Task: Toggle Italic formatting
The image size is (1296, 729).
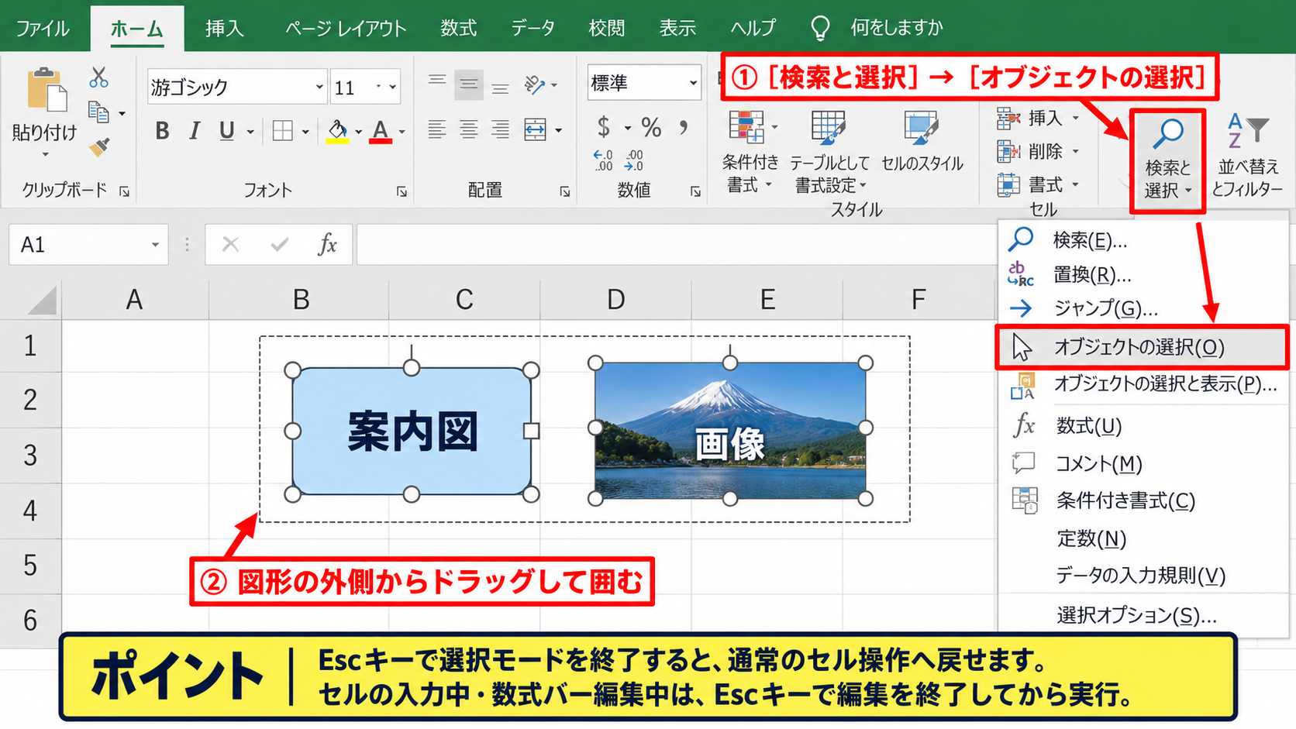Action: pos(194,131)
